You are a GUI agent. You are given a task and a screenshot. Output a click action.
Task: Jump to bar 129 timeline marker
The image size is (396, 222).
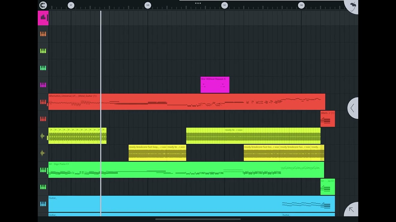[148, 5]
